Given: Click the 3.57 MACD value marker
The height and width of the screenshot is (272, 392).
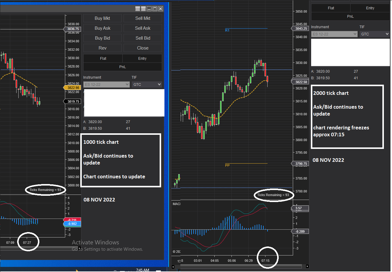Looking at the screenshot, I should (300, 208).
